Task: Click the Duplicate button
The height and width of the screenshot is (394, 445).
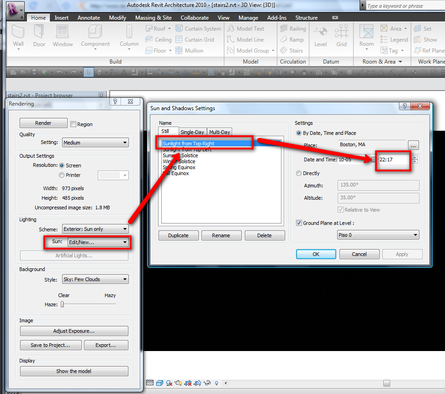Action: (178, 235)
